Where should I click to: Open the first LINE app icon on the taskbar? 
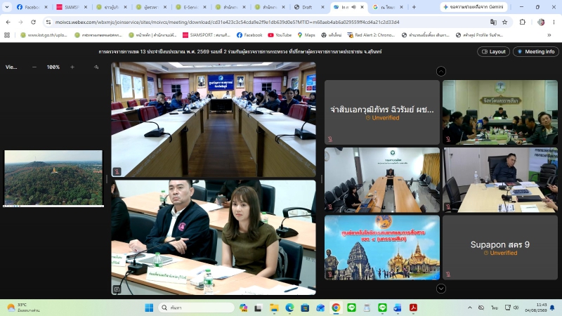pyautogui.click(x=352, y=308)
